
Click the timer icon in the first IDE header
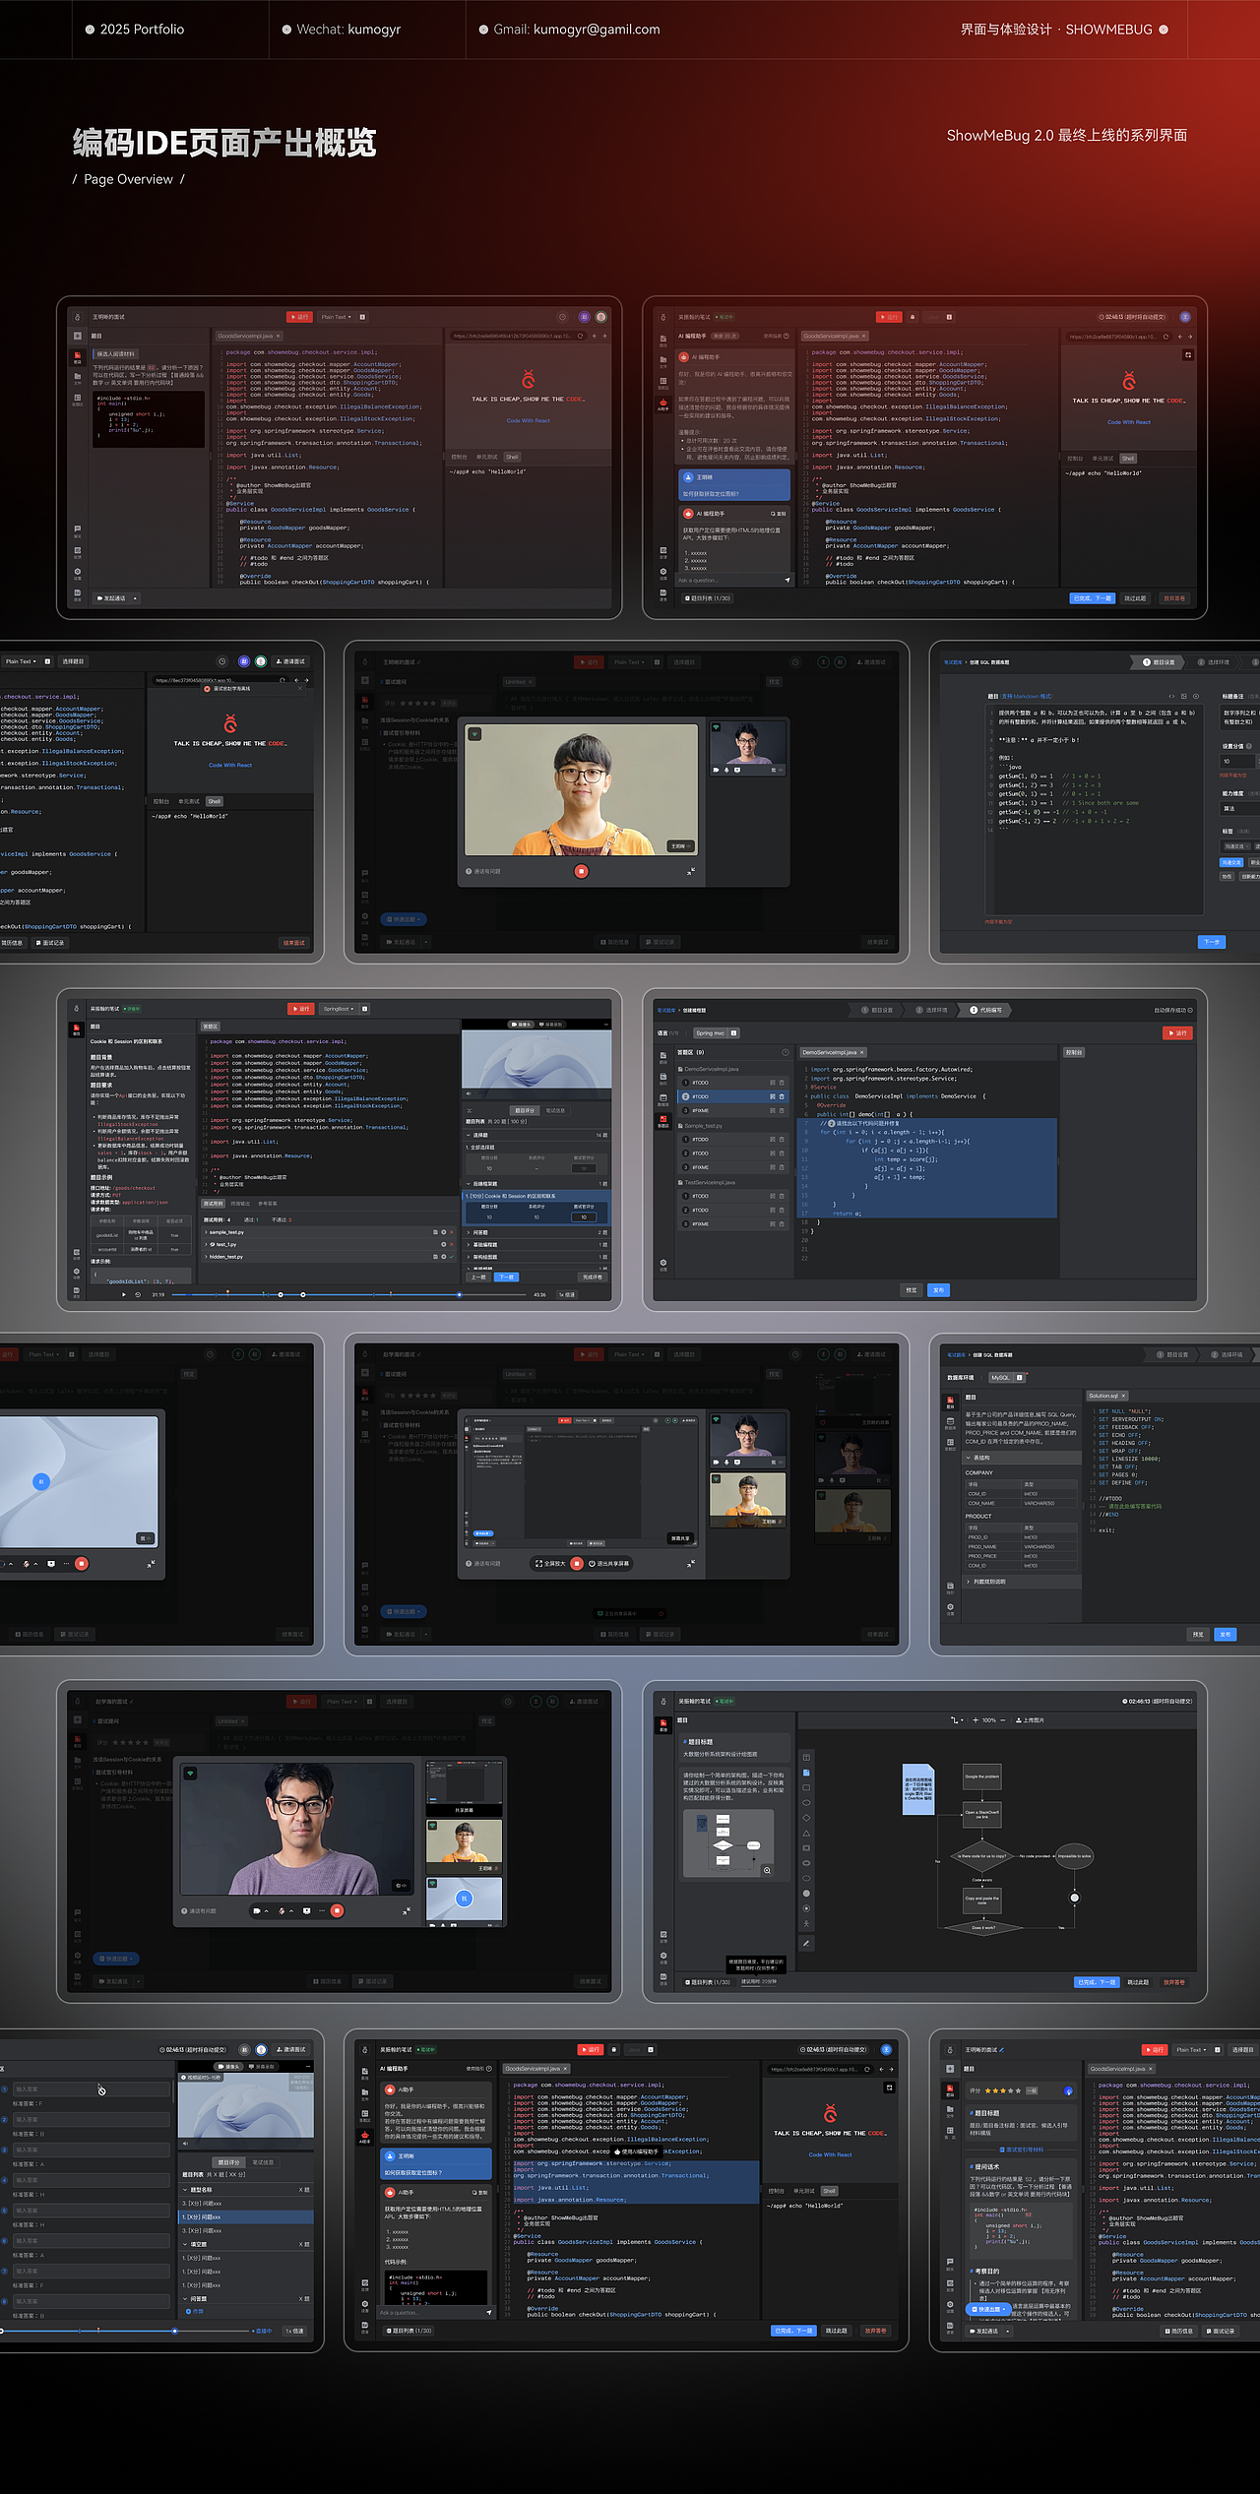pos(562,317)
